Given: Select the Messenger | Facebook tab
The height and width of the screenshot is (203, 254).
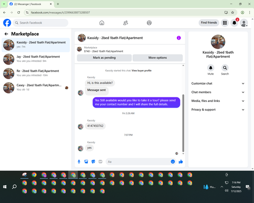Looking at the screenshot, I should pos(30,4).
